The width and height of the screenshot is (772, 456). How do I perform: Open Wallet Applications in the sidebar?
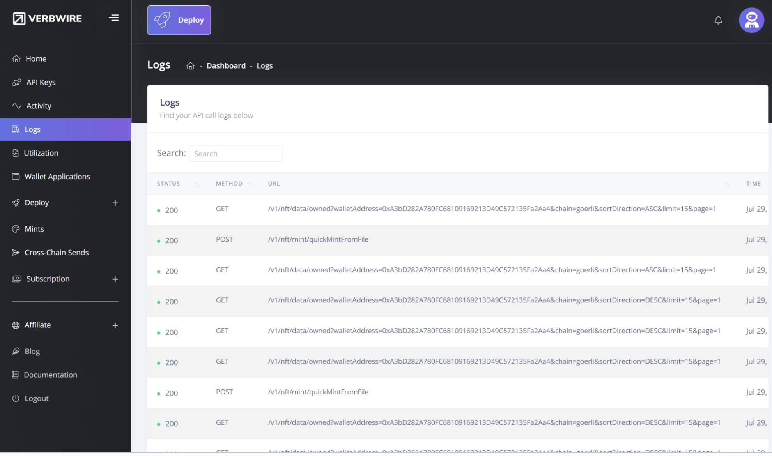(x=57, y=177)
